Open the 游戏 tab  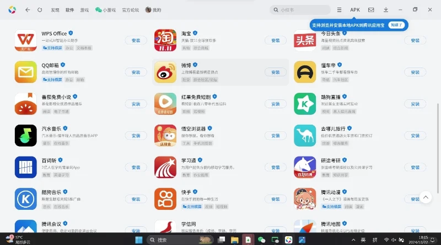[x=84, y=10]
